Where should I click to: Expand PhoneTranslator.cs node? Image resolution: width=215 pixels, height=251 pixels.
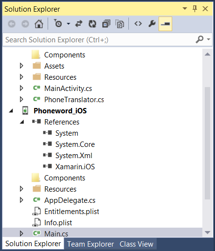pyautogui.click(x=21, y=99)
